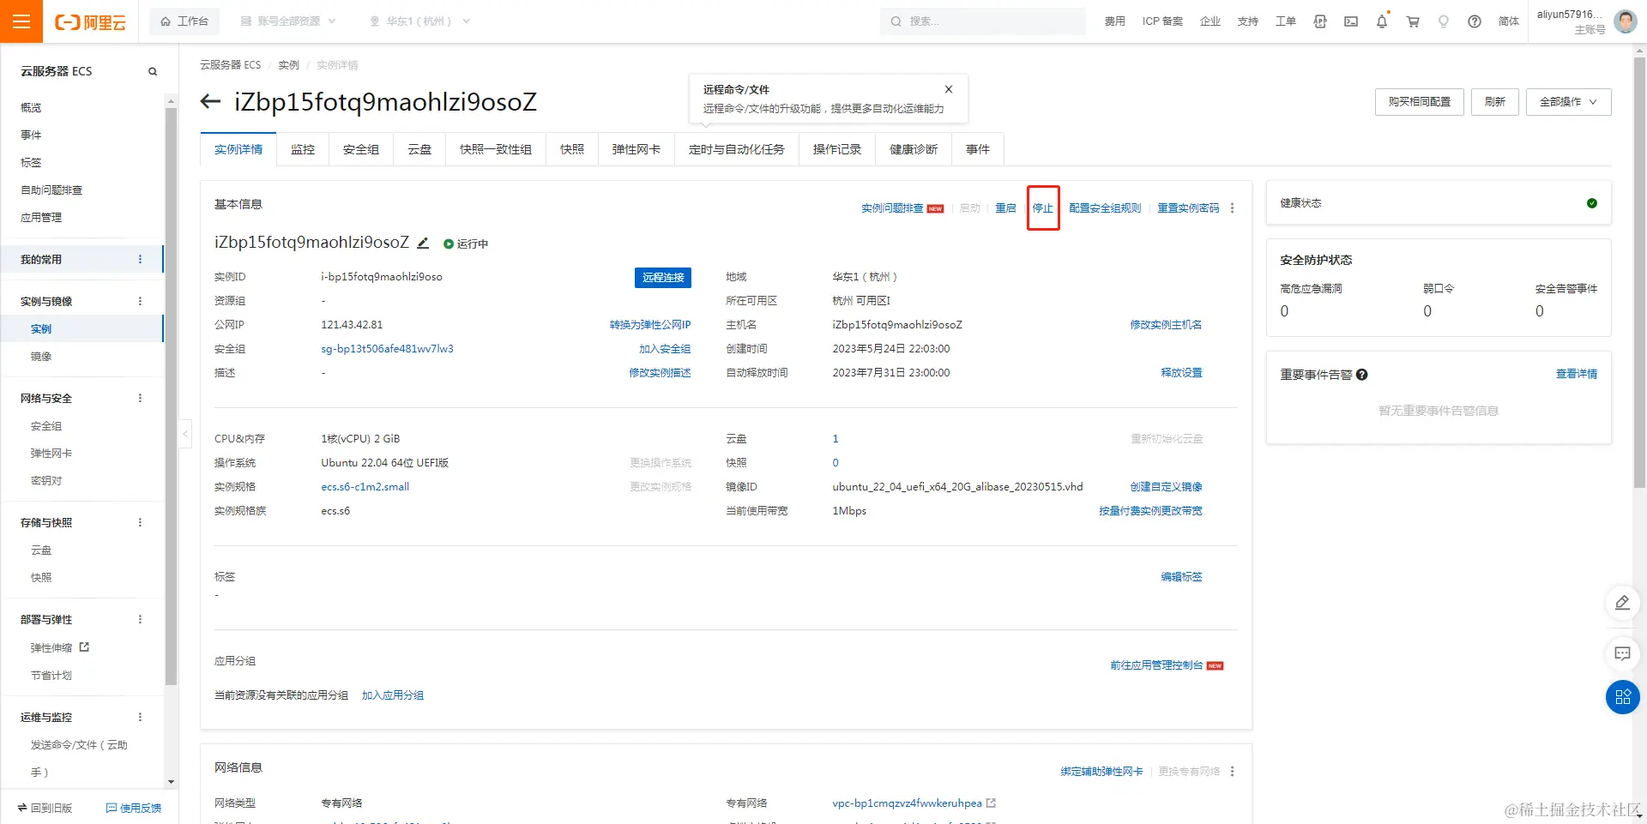Switch to the 云盘 tab

point(419,149)
